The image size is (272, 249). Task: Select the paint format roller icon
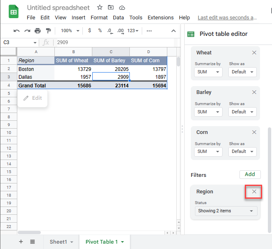point(48,31)
